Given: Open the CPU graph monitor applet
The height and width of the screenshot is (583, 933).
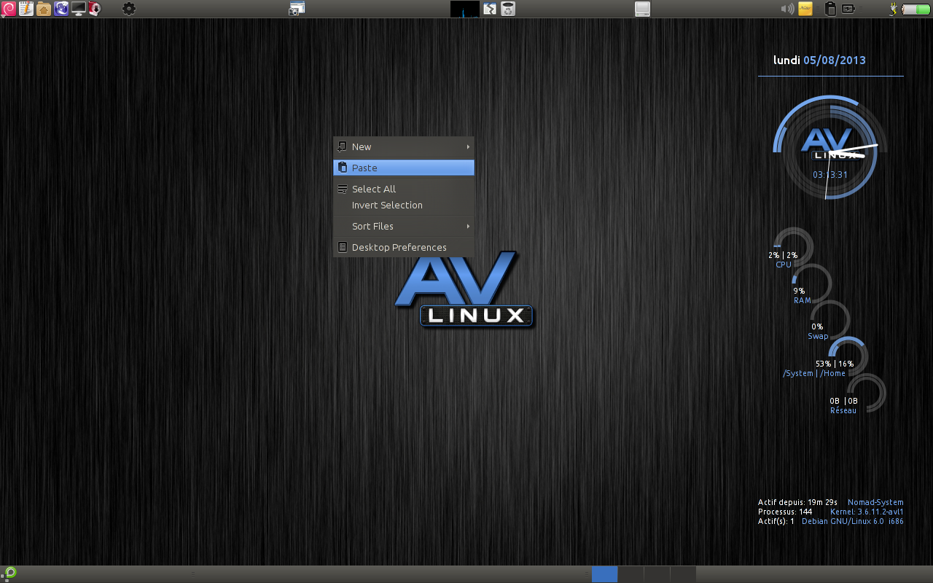Looking at the screenshot, I should point(465,9).
